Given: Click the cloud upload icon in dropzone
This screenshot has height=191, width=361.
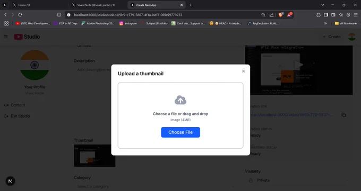Looking at the screenshot, I should (180, 100).
